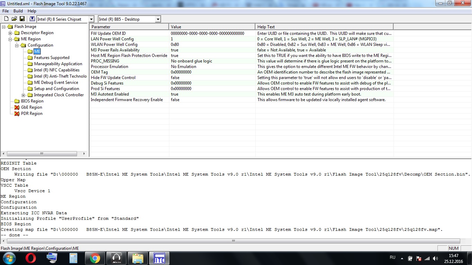Screen dimensions: 472x265
Task: Open the File menu
Action: pos(6,11)
